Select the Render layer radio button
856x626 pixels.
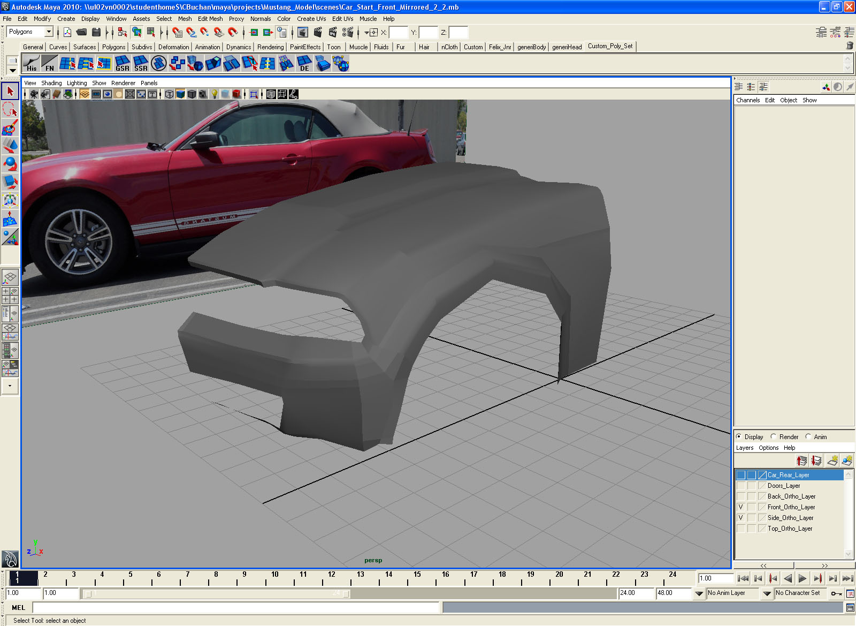tap(774, 437)
